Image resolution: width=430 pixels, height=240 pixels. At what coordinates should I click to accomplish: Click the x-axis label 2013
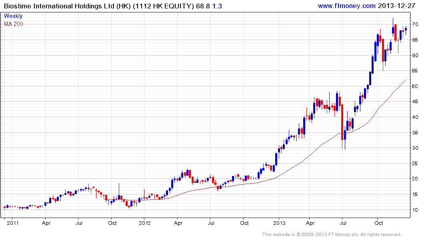click(x=279, y=223)
